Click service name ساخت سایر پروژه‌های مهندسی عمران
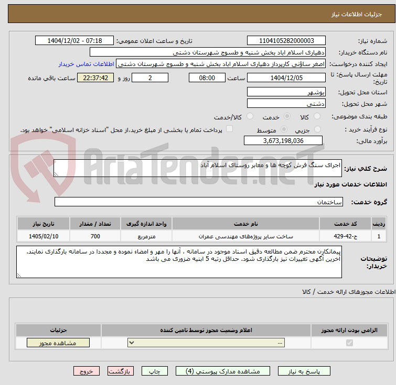 coord(246,236)
